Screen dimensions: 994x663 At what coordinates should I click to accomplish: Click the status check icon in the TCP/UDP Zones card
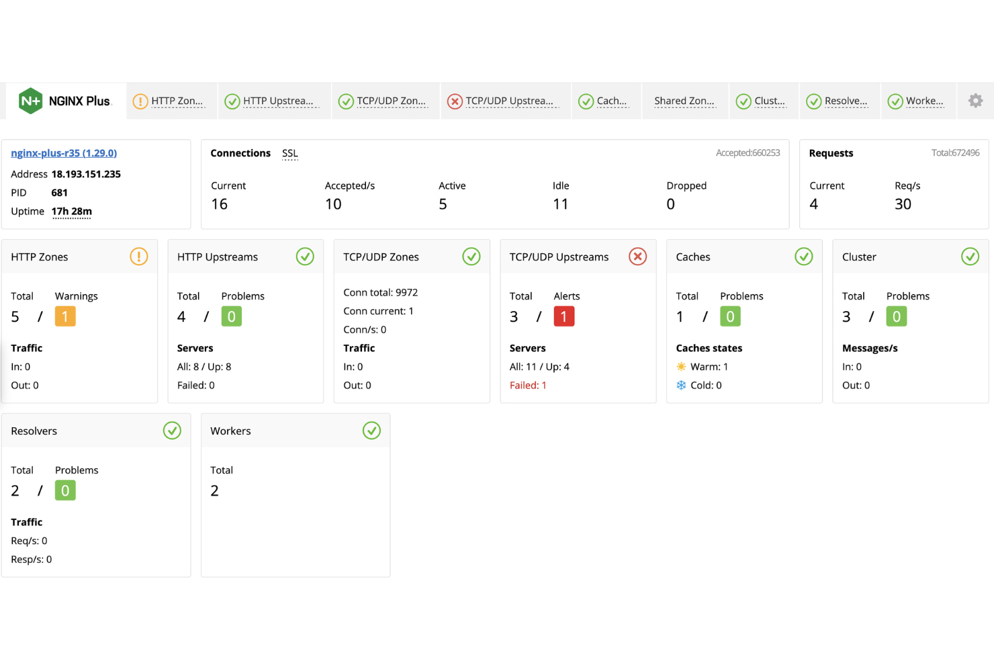[471, 257]
